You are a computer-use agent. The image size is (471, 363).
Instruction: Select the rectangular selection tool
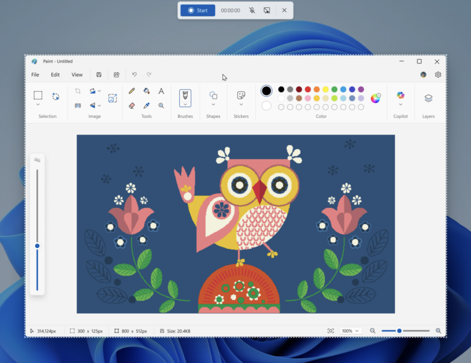pos(38,95)
